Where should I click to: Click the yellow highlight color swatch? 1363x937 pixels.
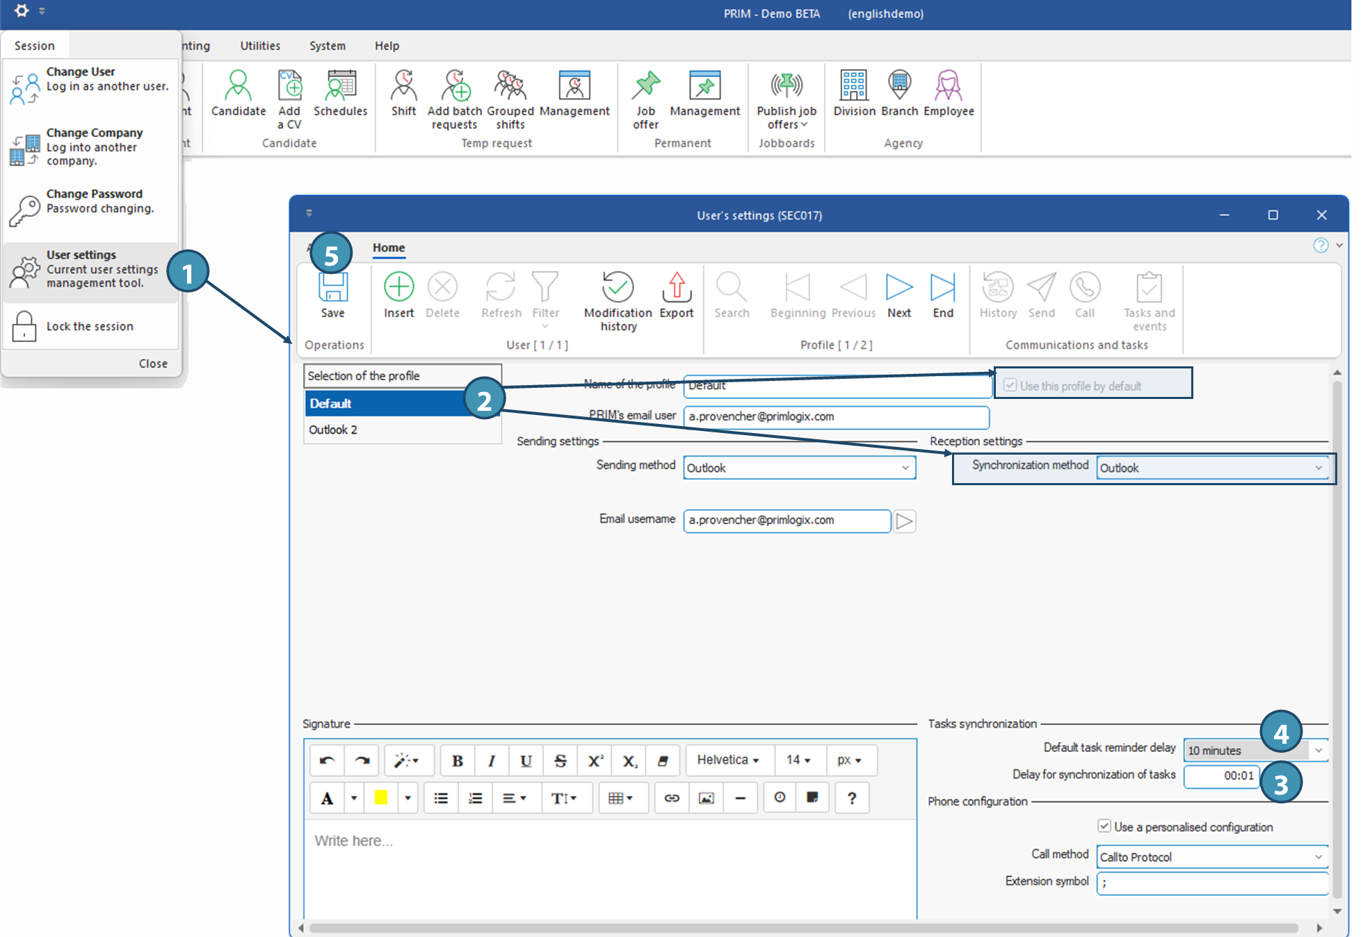pyautogui.click(x=381, y=797)
